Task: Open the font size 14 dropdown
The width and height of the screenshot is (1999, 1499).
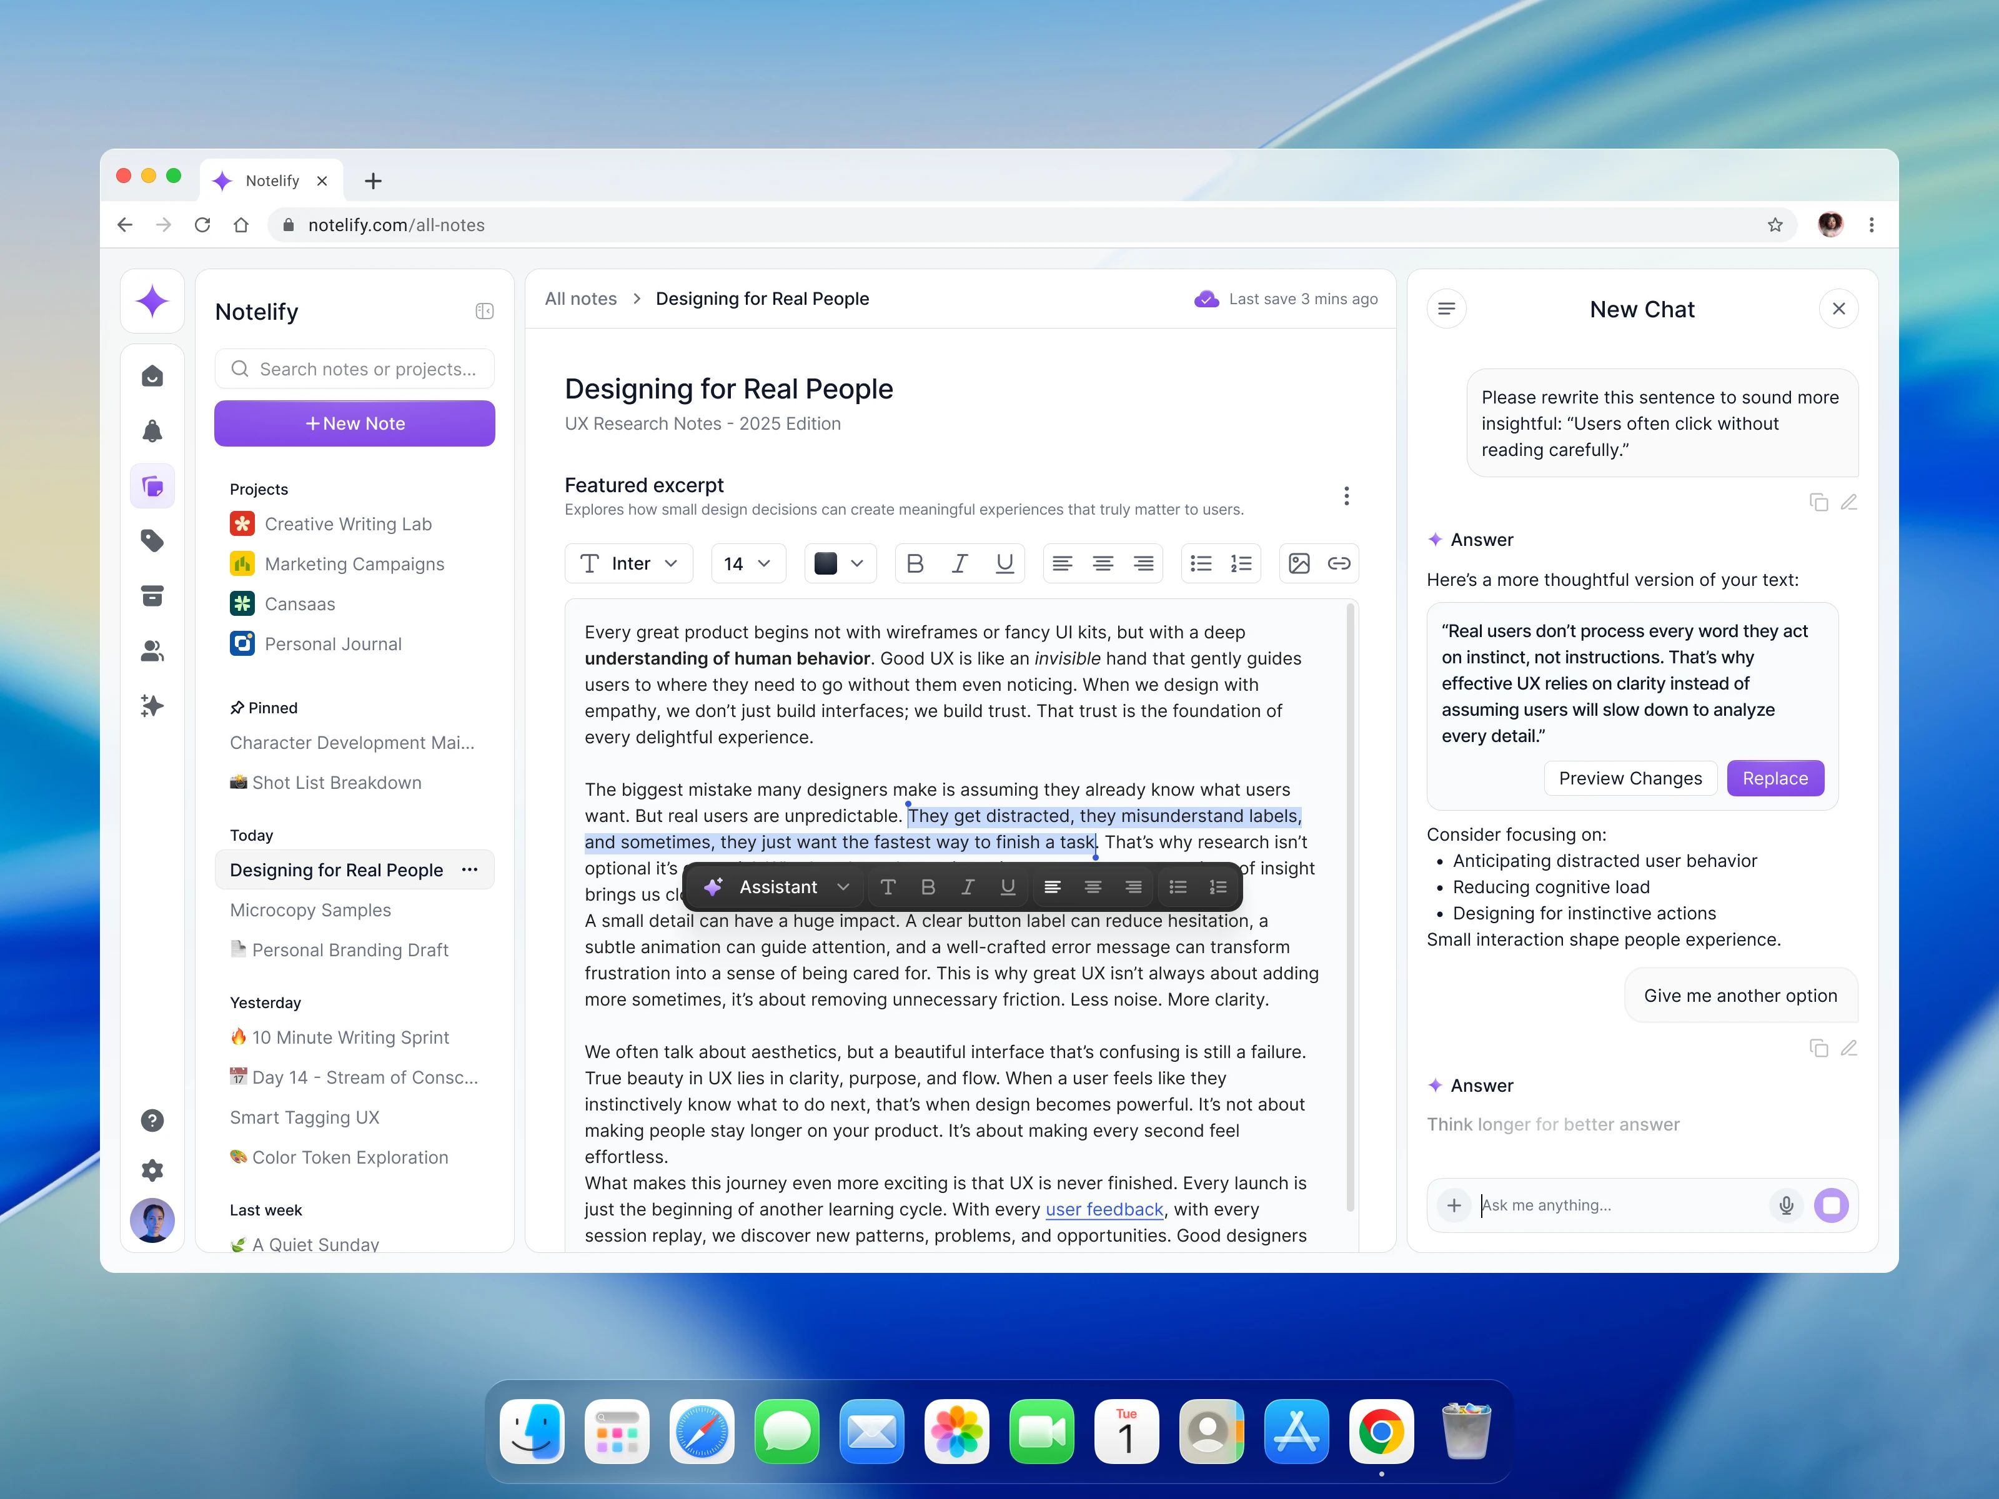Action: click(x=747, y=564)
